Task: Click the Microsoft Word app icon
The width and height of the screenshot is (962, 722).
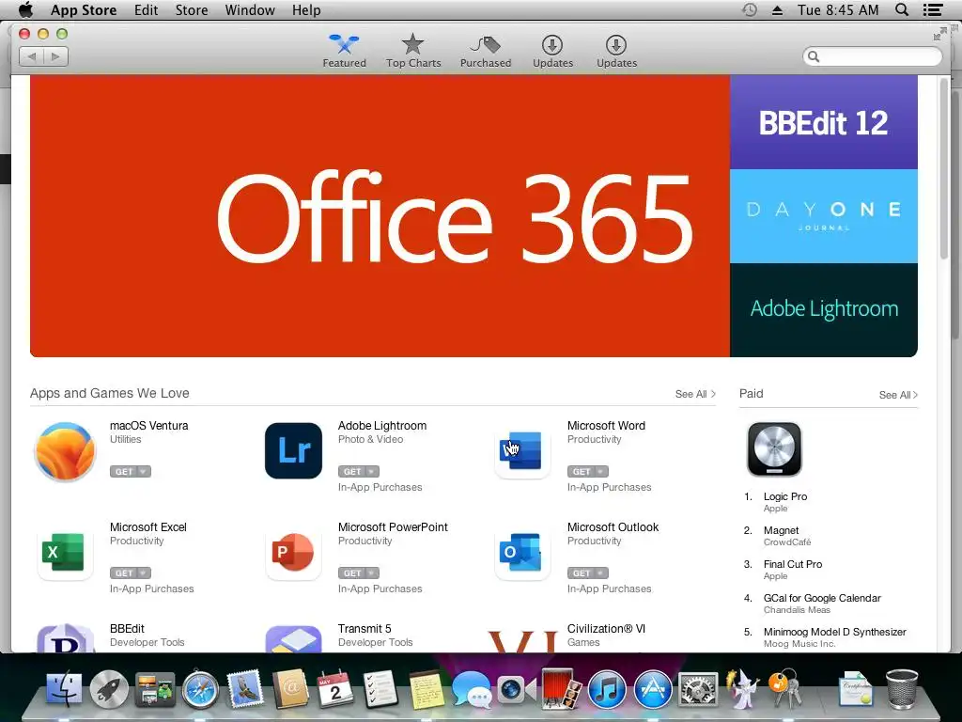Action: tap(522, 450)
